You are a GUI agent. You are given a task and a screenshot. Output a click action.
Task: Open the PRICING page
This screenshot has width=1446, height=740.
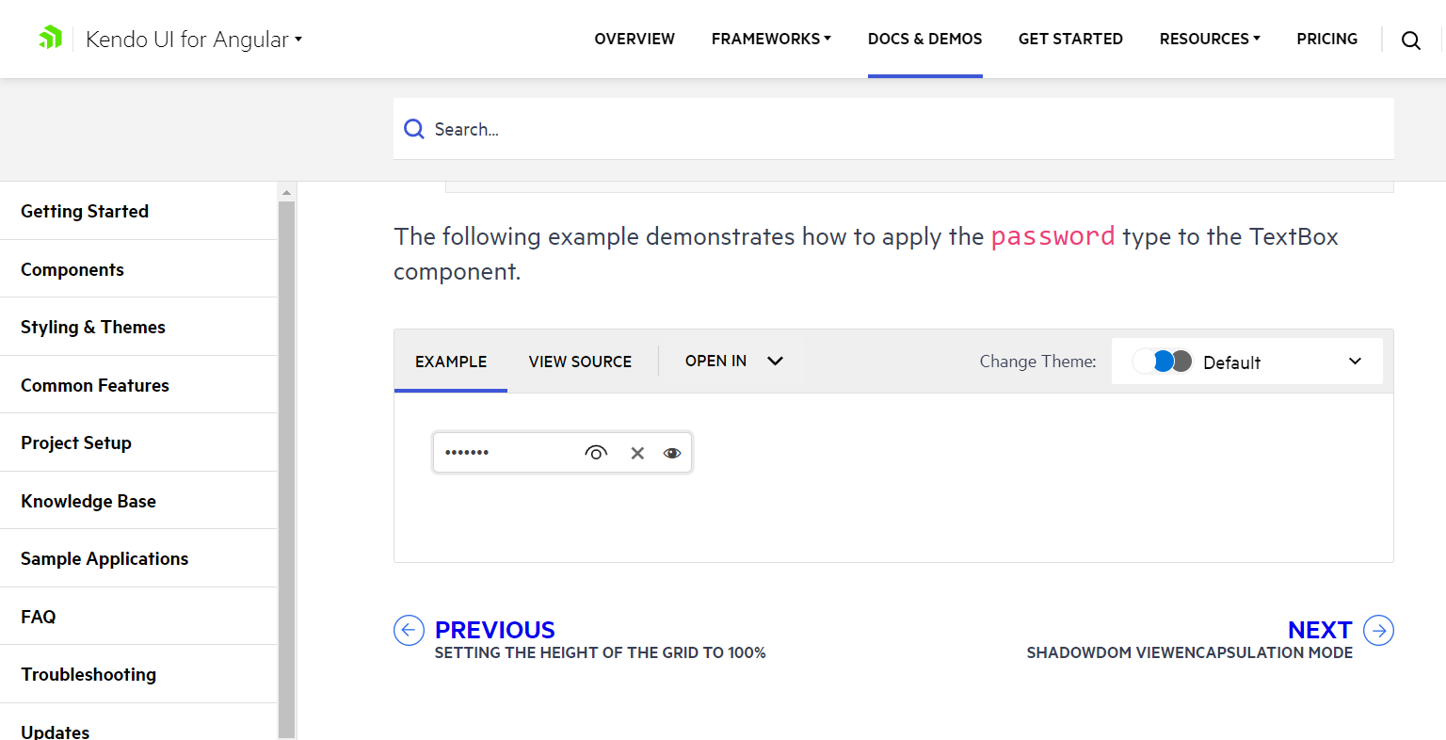click(x=1326, y=39)
